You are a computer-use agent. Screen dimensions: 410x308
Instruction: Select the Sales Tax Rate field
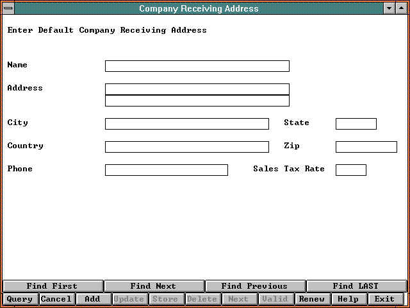(x=350, y=170)
